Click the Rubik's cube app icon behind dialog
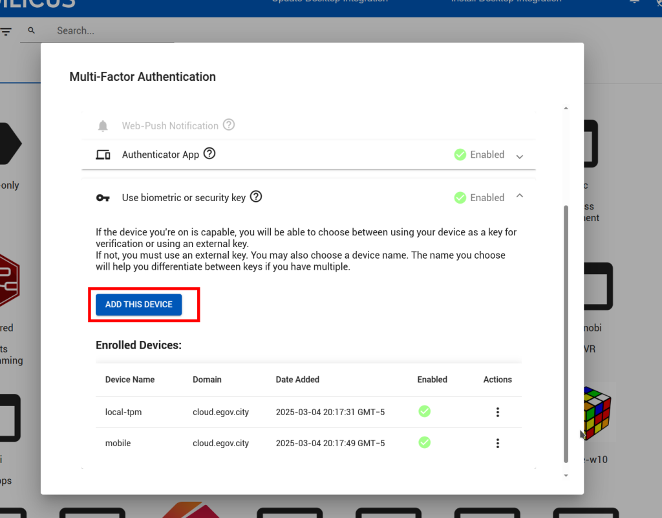 tap(597, 413)
